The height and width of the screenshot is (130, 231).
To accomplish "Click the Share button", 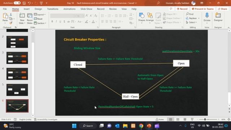I will pos(222,9).
